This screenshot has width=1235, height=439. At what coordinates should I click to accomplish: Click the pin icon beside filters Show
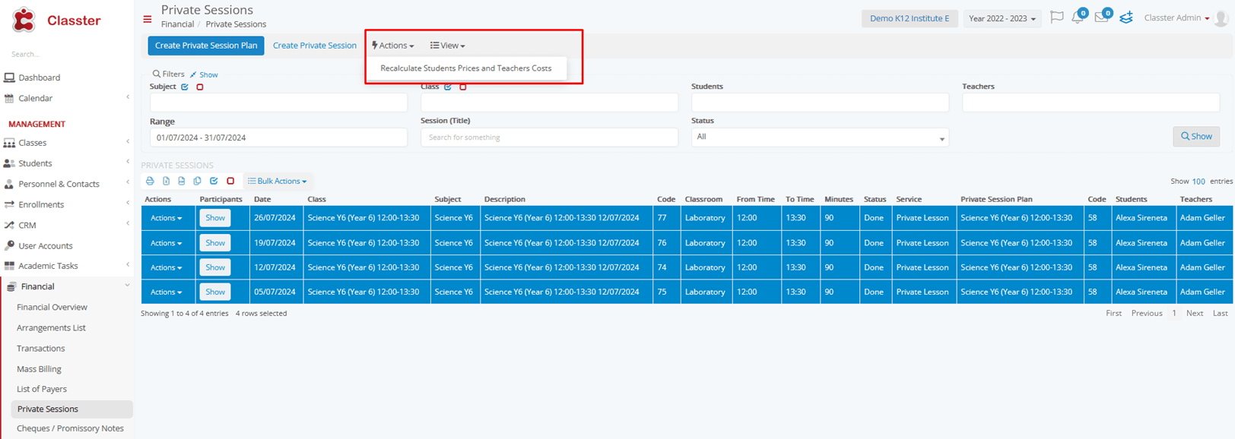pos(193,74)
